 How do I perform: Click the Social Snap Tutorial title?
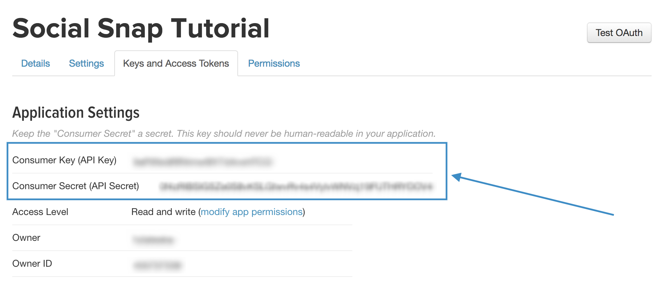[141, 29]
